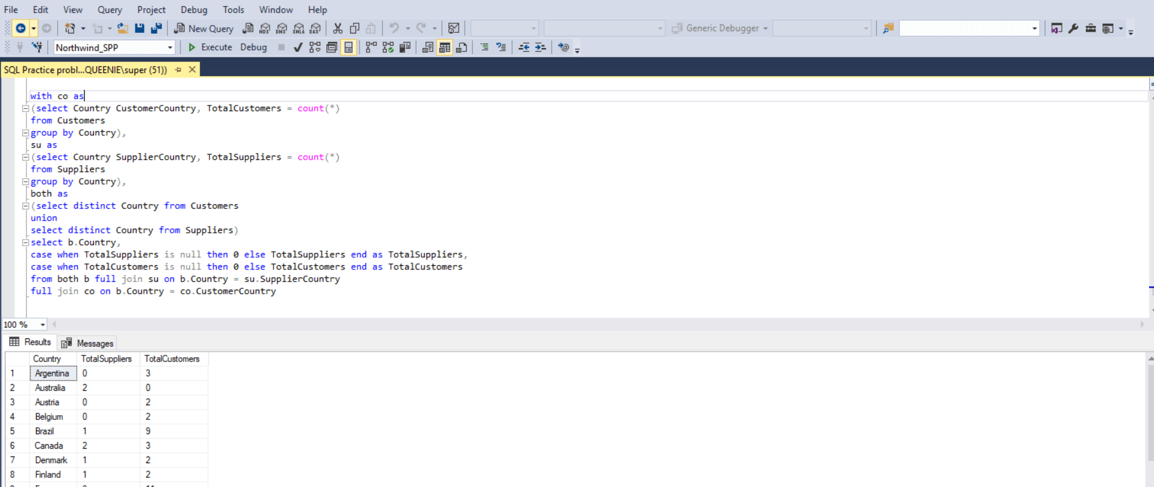The width and height of the screenshot is (1154, 487).
Task: Click the Increase Indent icon
Action: 540,48
